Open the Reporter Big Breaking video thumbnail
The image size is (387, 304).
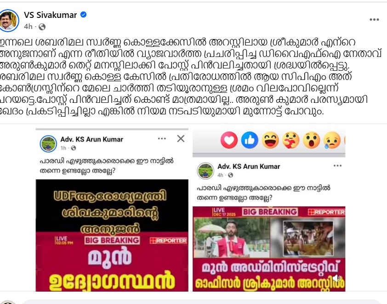pos(269,249)
